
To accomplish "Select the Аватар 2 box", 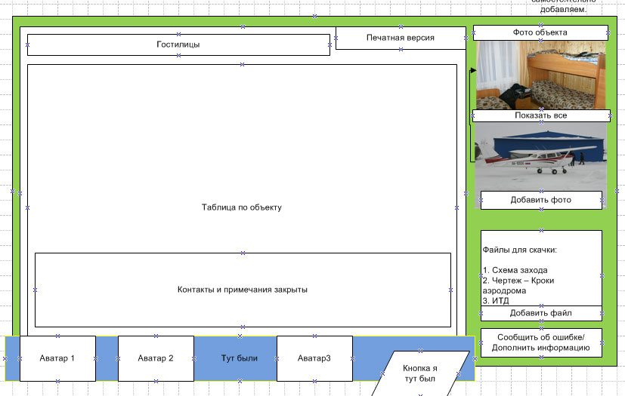I will [156, 358].
